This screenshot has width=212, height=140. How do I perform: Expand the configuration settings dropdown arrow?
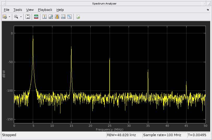click(x=9, y=17)
